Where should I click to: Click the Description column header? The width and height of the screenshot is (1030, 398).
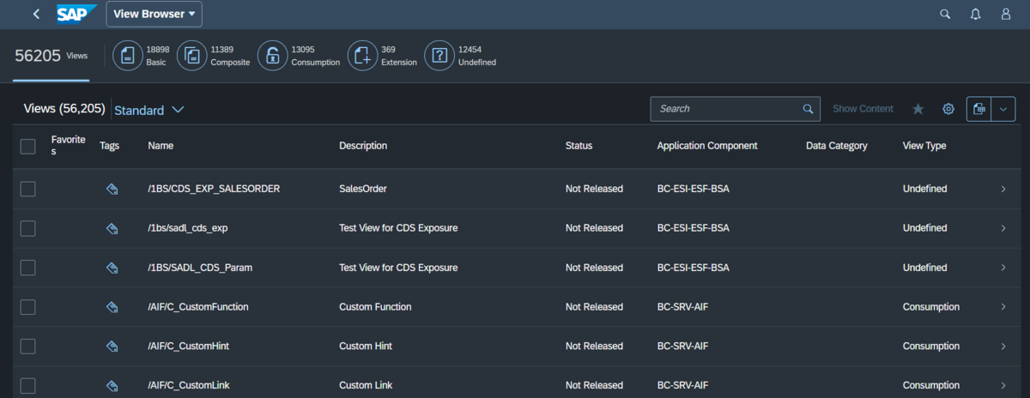click(x=363, y=146)
